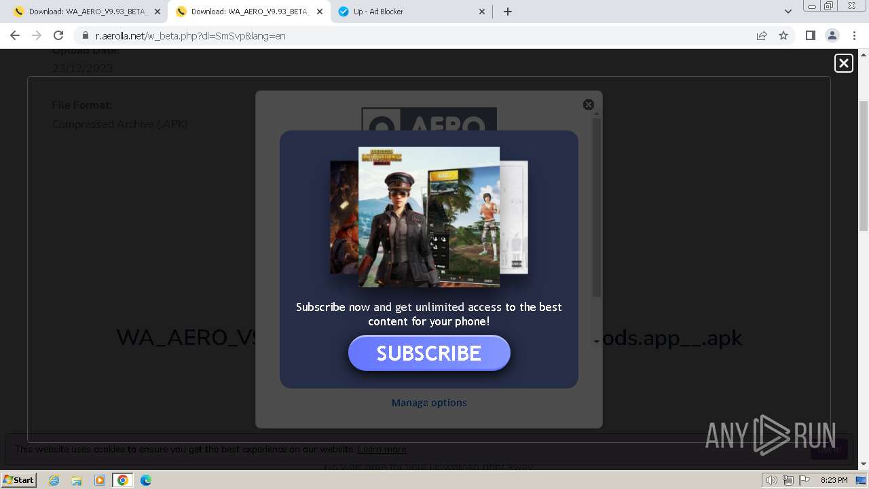This screenshot has height=489, width=869.
Task: Open the cookie notice Learn more link
Action: tap(383, 449)
